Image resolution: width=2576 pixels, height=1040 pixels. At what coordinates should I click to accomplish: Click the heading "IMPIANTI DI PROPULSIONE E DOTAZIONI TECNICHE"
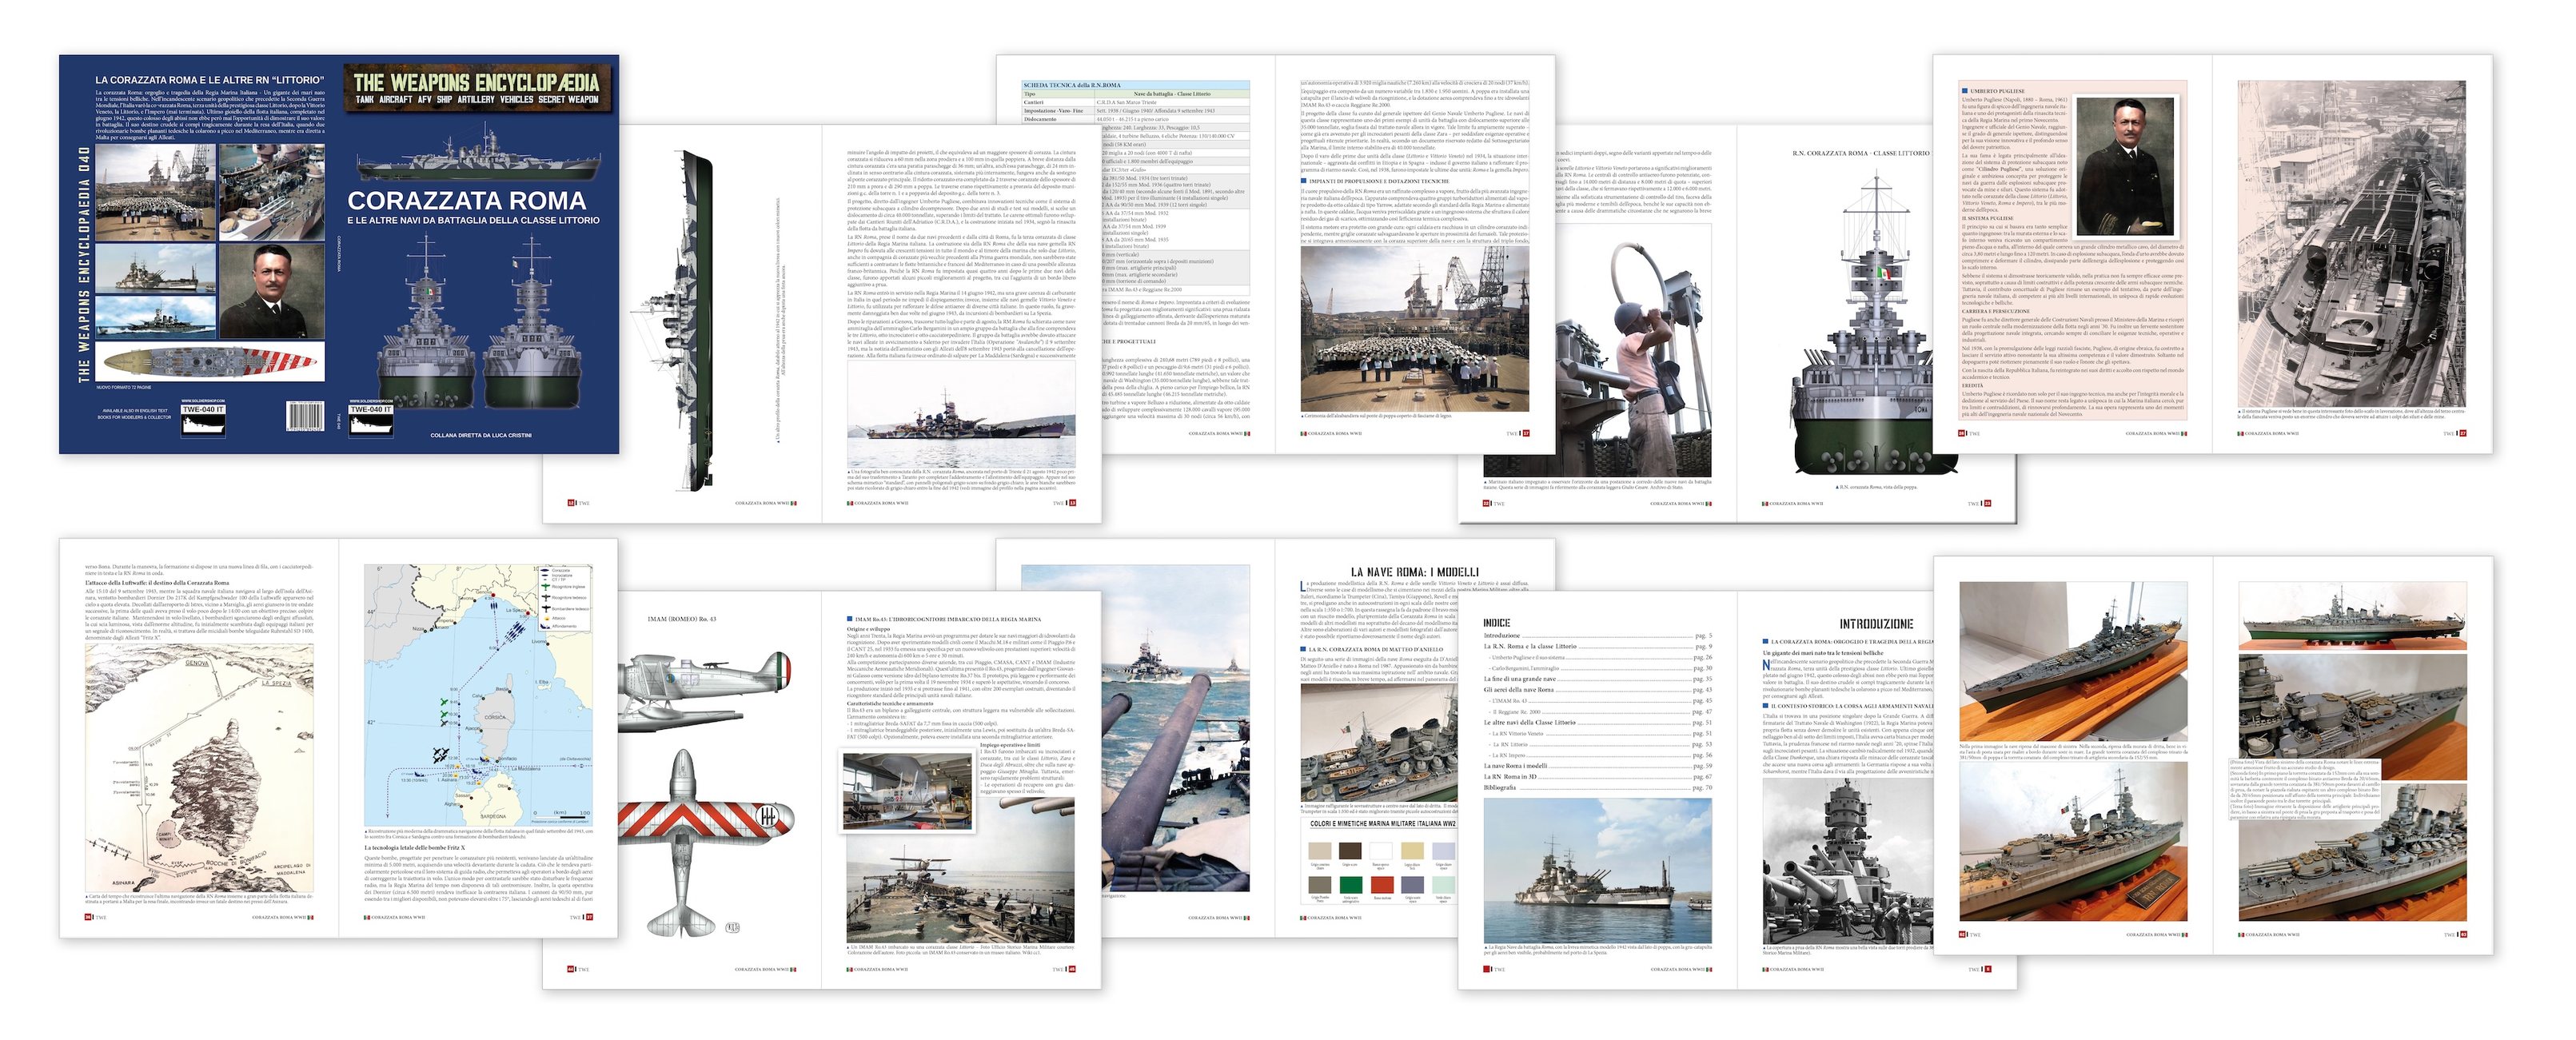(1379, 181)
